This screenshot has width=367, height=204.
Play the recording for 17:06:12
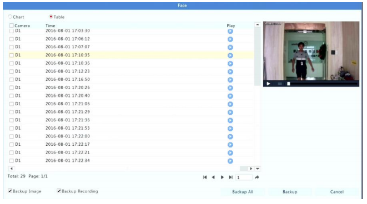point(230,39)
